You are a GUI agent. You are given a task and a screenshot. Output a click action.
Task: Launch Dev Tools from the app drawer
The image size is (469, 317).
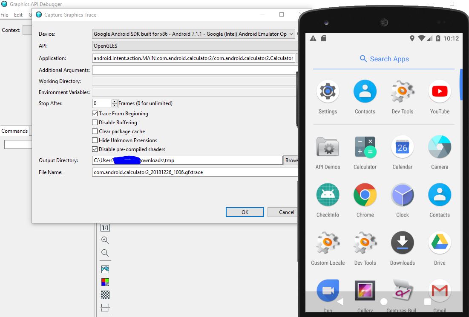(x=402, y=91)
